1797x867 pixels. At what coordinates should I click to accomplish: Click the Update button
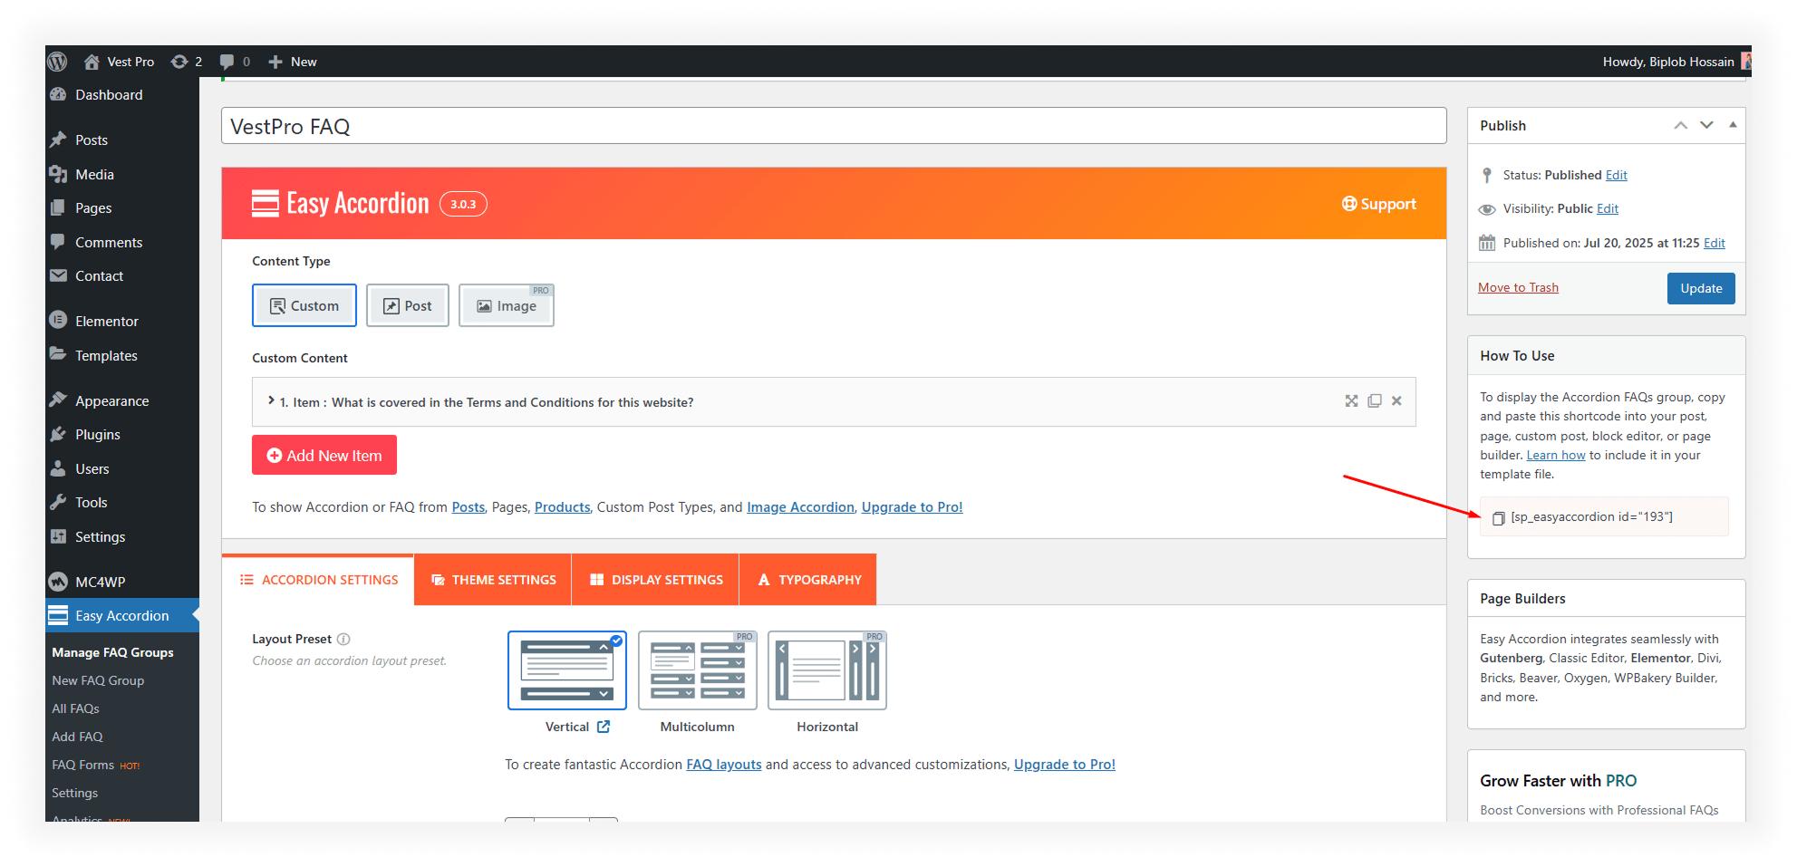pos(1701,288)
